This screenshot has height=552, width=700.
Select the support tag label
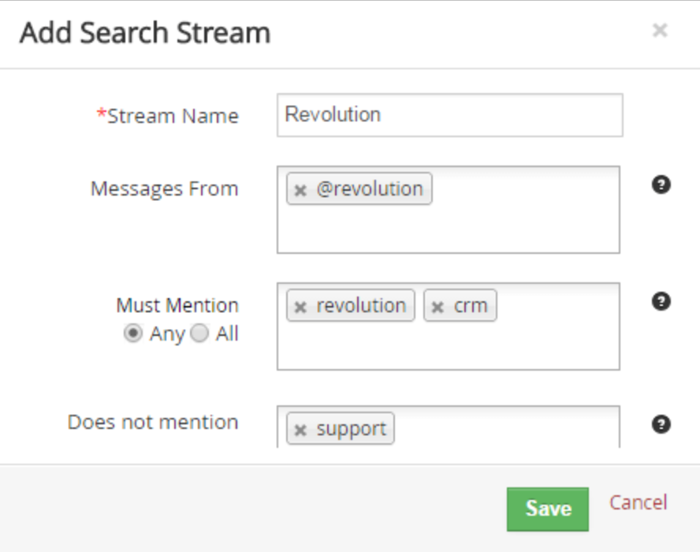[351, 429]
